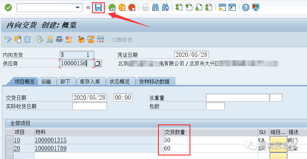The height and width of the screenshot is (159, 307).
Task: Select row selector for item 10
Action: point(9,140)
